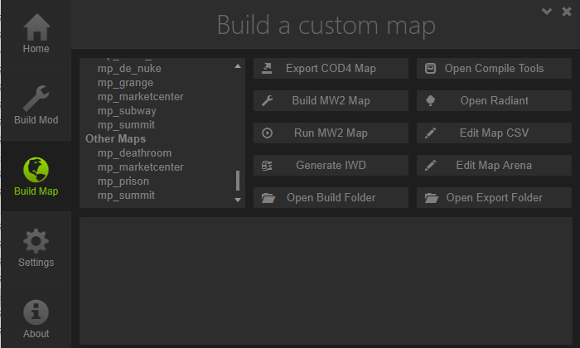This screenshot has width=580, height=348.
Task: Select mp_summit under Other Maps
Action: tap(126, 196)
